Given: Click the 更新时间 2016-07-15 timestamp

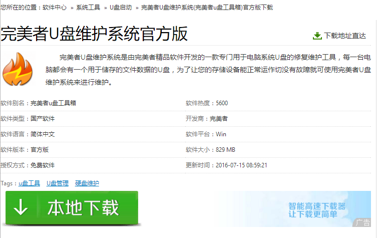Looking at the screenshot, I should click(x=226, y=165).
